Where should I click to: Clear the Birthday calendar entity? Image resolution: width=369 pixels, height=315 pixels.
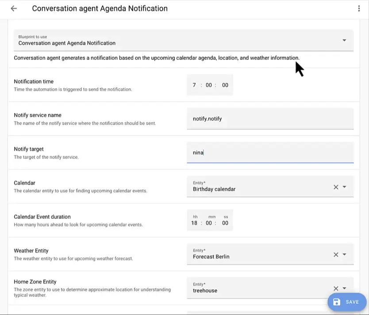click(336, 187)
